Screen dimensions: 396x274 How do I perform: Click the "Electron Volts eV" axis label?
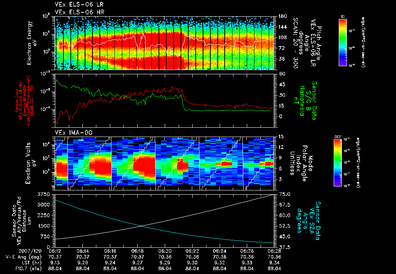[x=30, y=163]
